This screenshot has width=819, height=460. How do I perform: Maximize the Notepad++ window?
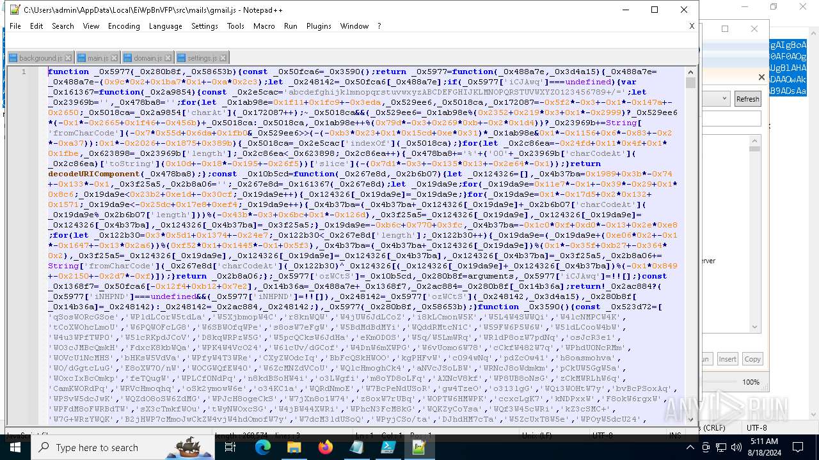pyautogui.click(x=655, y=10)
